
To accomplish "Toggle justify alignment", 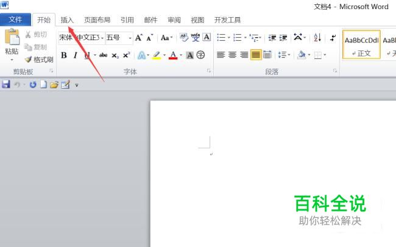I will click(x=256, y=55).
